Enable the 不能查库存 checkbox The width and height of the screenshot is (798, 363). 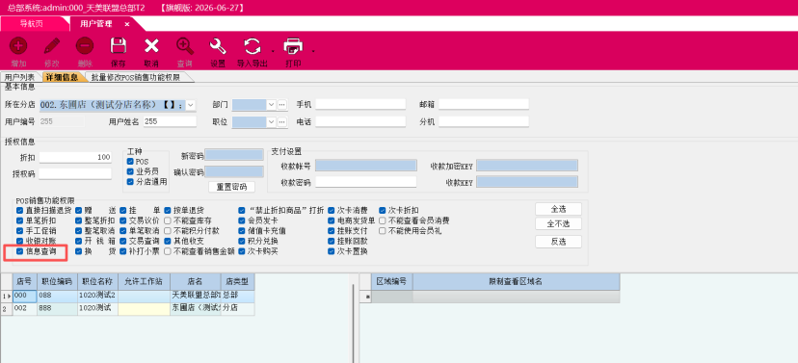click(x=168, y=220)
